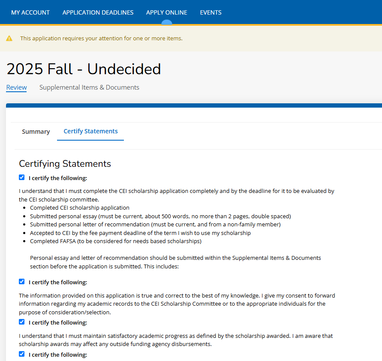Navigate to APPLY ONLINE
Screen dimensions: 382x361
(x=166, y=12)
